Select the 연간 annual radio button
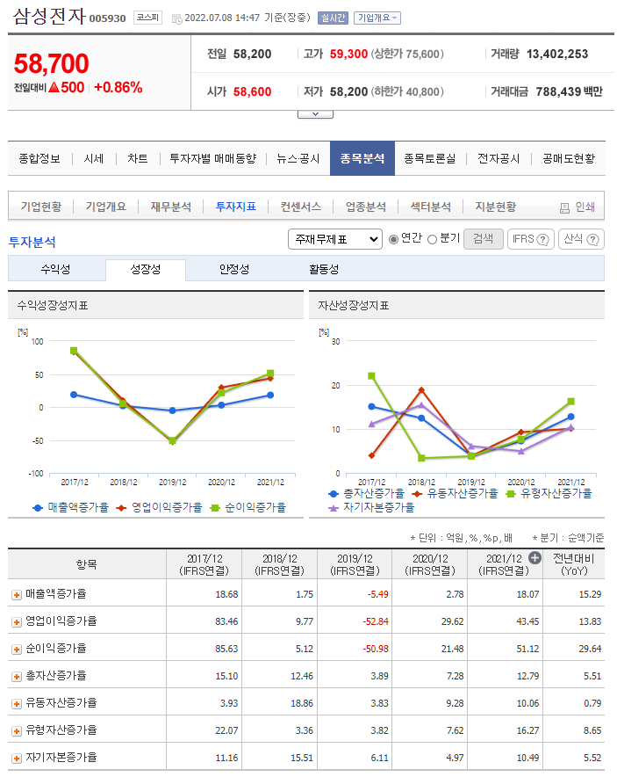The height and width of the screenshot is (777, 617). click(393, 239)
